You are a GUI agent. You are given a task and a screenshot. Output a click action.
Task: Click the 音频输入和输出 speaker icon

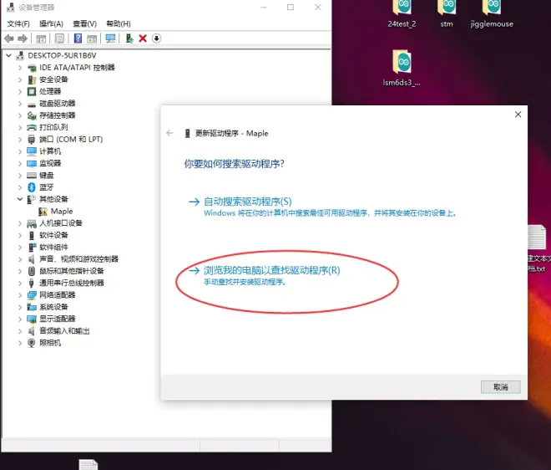(32, 331)
